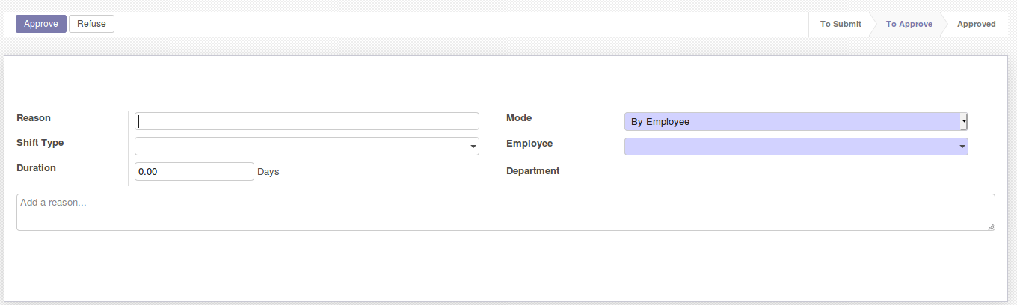Focus the Reason text field

(307, 121)
